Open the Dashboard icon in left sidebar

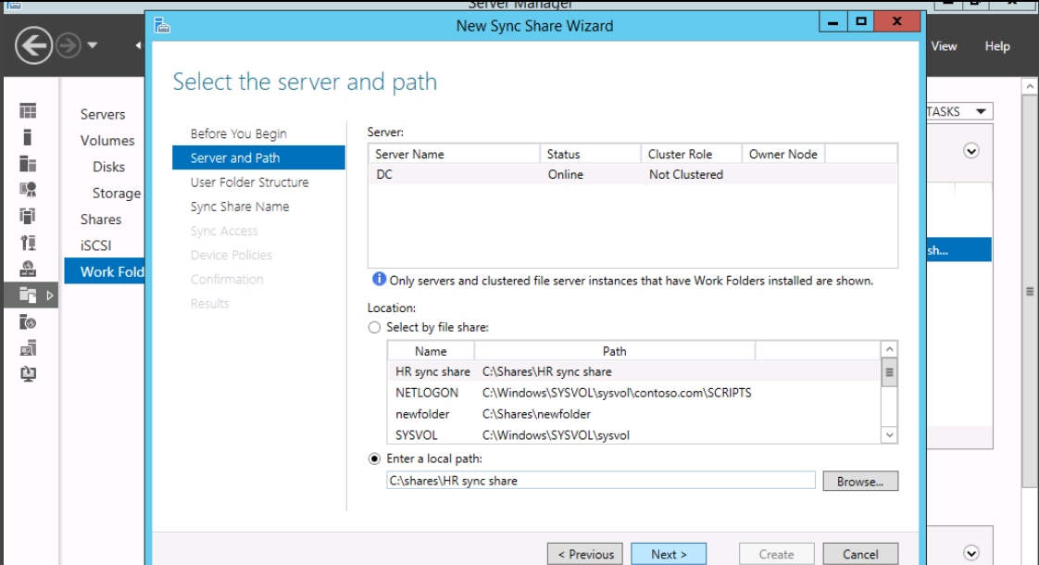28,111
